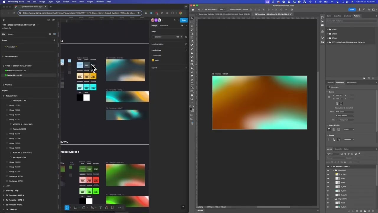The width and height of the screenshot is (378, 213).
Task: Expand TGTS - Halftone Zine Machine Patterns folder
Action: click(327, 42)
